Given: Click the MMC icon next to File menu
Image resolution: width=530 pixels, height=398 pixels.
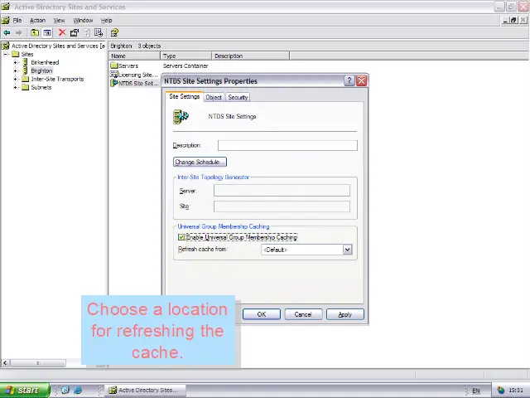Looking at the screenshot, I should click(6, 20).
